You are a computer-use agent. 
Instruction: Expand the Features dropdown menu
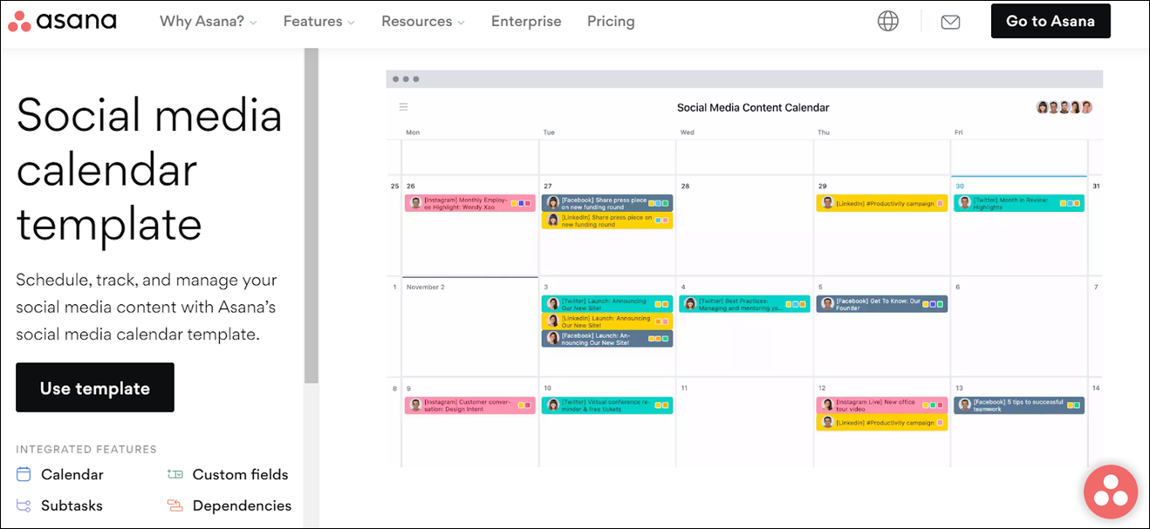pyautogui.click(x=318, y=21)
